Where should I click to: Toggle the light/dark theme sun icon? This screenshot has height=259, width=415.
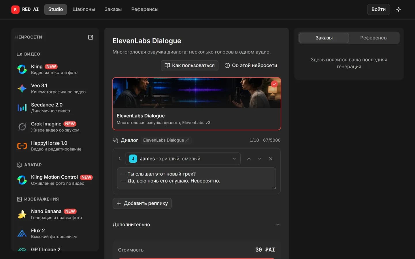point(398,9)
